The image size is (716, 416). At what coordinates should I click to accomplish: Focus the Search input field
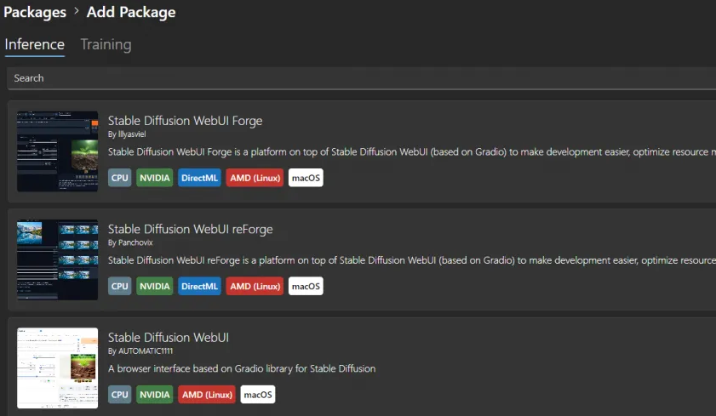point(361,78)
